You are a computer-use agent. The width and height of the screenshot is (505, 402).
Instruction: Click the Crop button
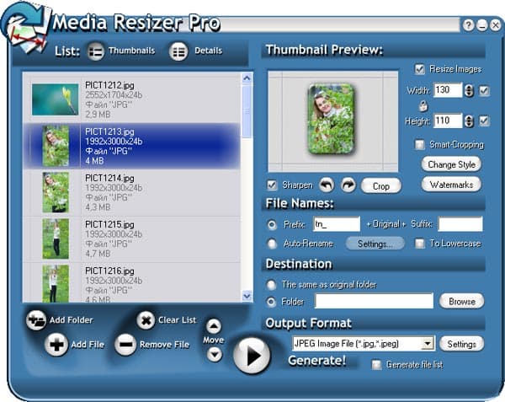[381, 186]
